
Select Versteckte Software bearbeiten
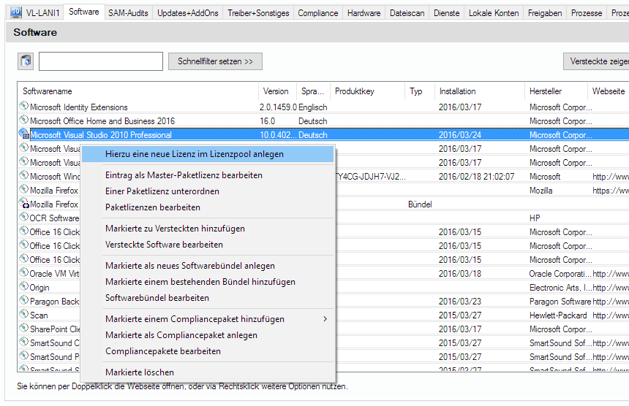click(x=208, y=245)
